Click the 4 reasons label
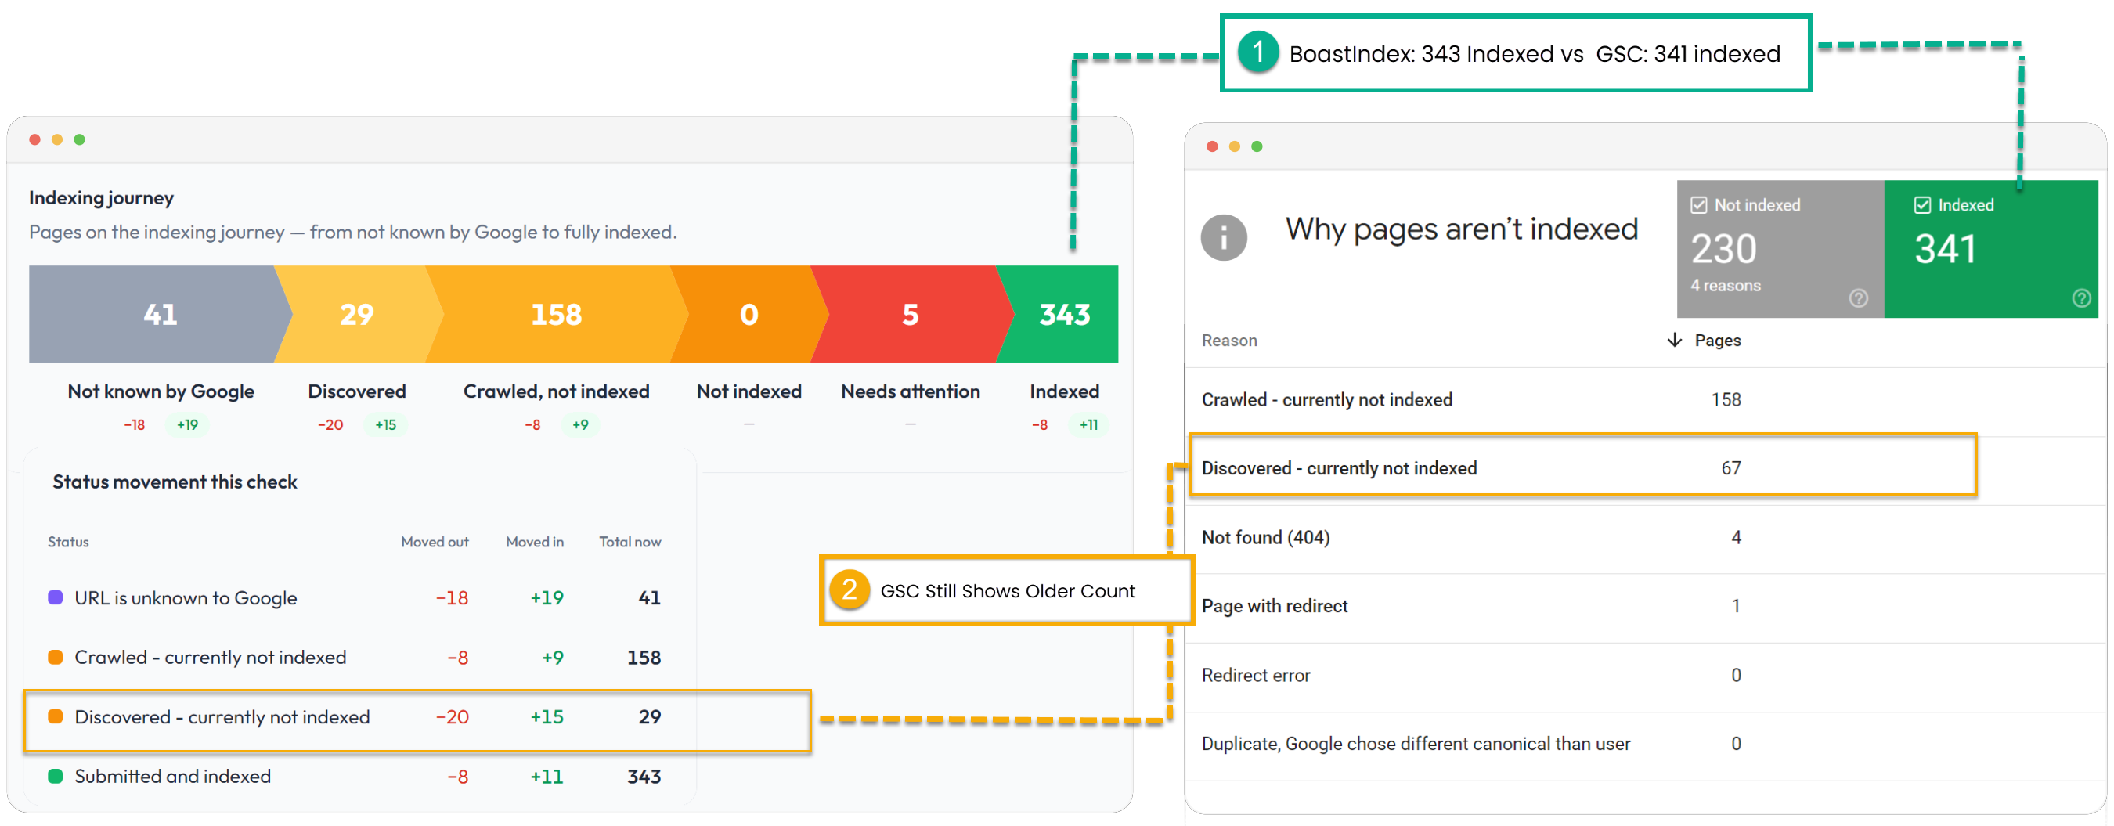Viewport: 2114px width, 826px height. (1725, 287)
